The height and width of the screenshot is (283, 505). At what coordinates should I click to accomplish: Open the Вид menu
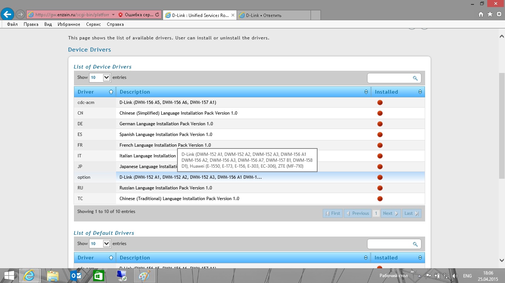(48, 24)
